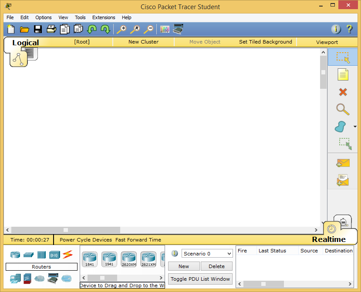
Task: Choose the Resize Shape tool
Action: pos(345,144)
